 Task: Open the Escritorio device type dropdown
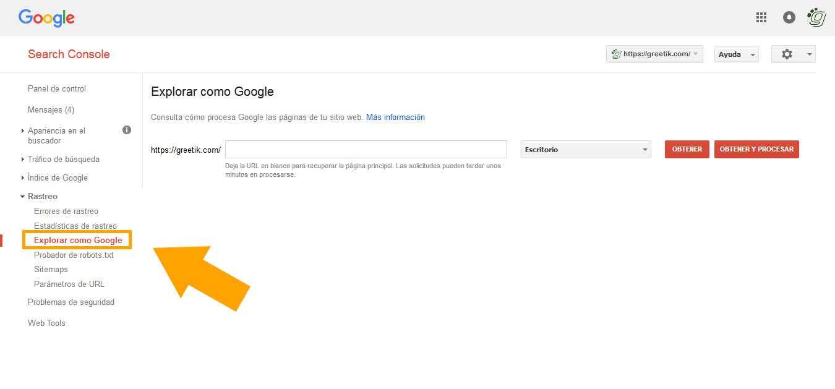point(586,150)
